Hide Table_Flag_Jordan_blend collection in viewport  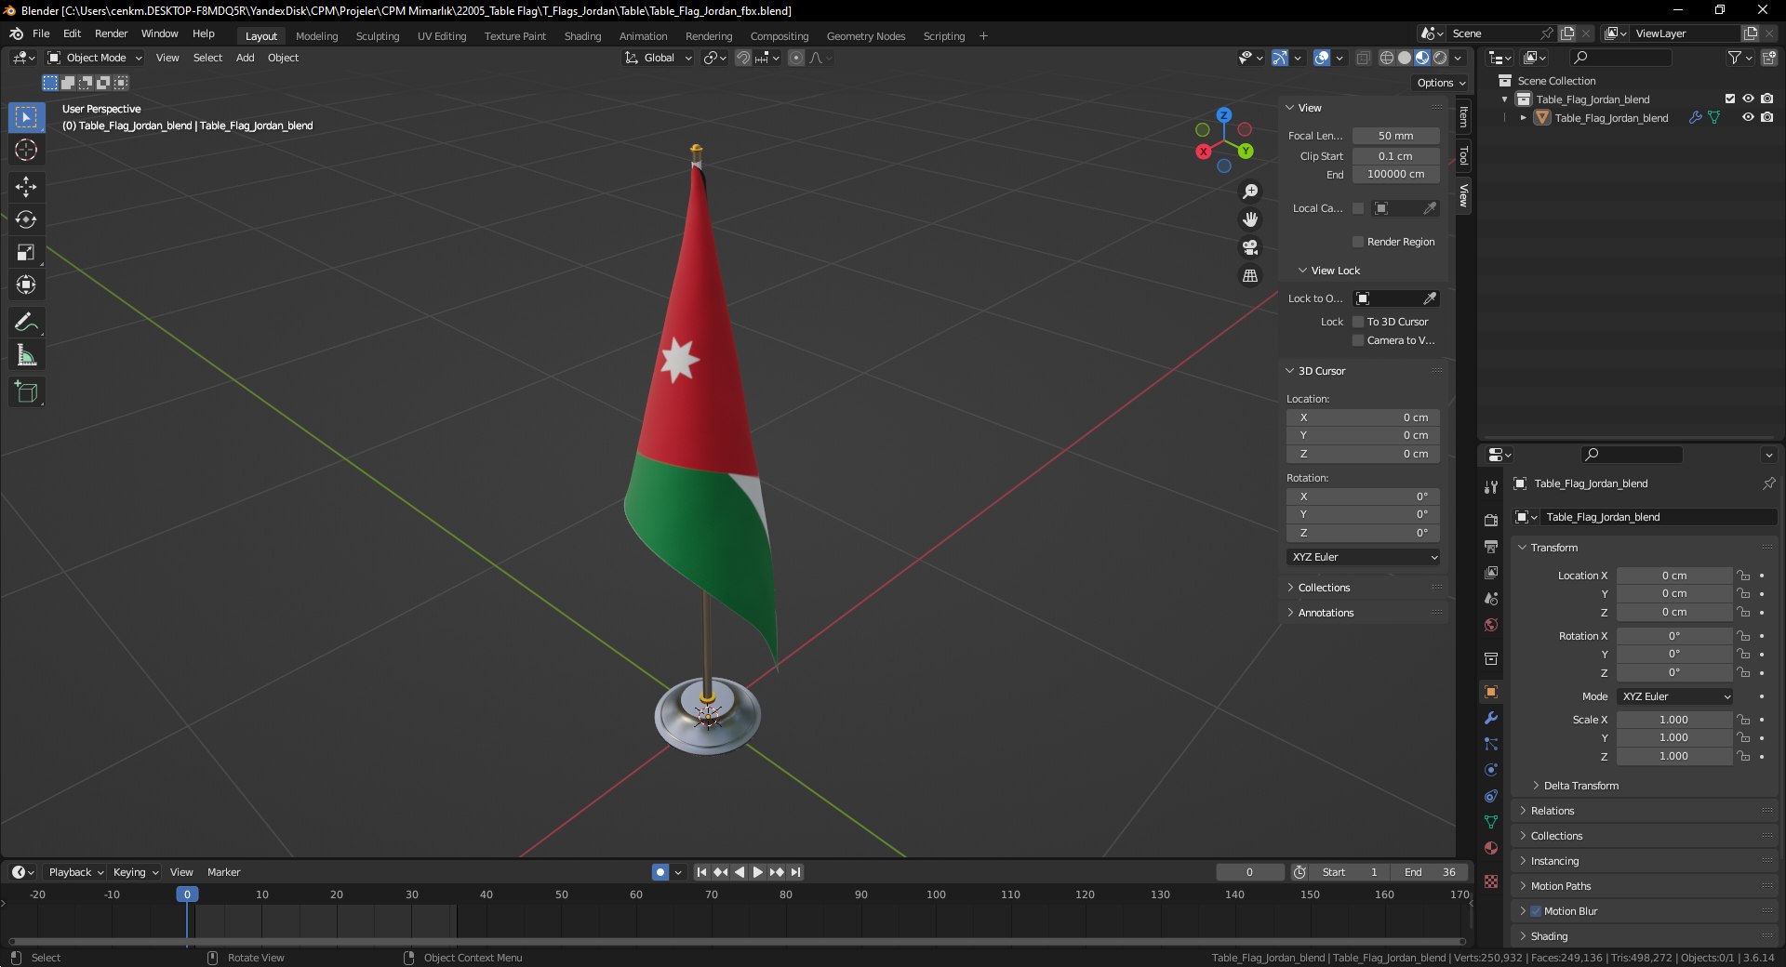click(x=1748, y=99)
